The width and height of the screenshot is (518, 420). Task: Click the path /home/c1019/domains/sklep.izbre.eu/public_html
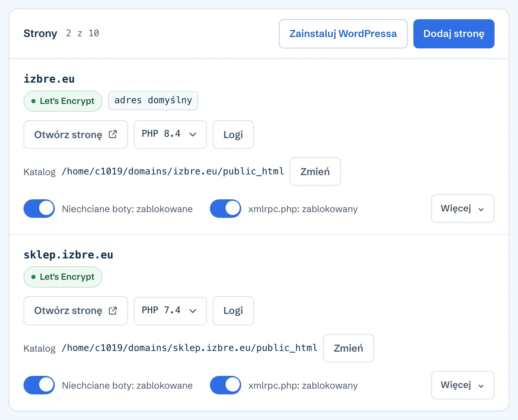point(190,348)
